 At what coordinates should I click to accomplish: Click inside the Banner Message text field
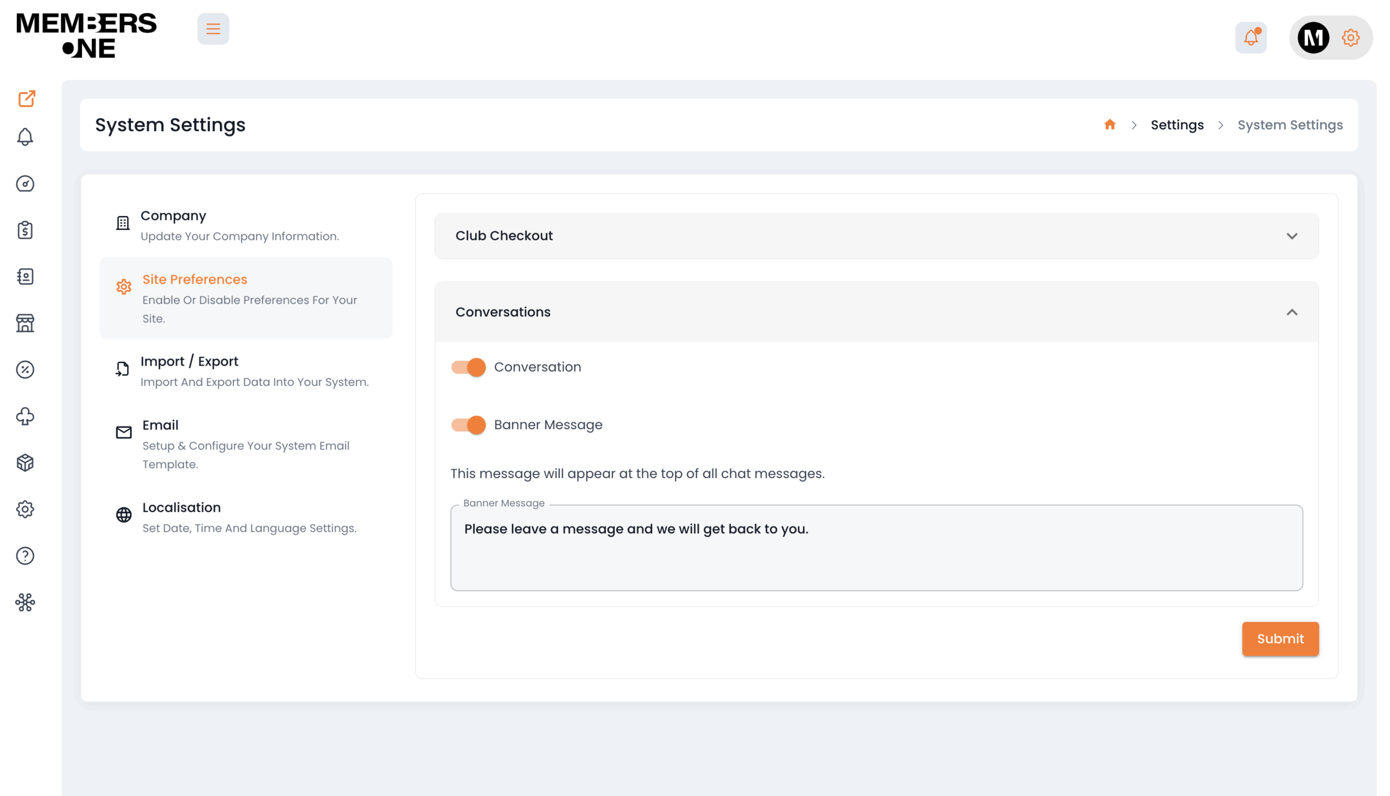(x=875, y=547)
